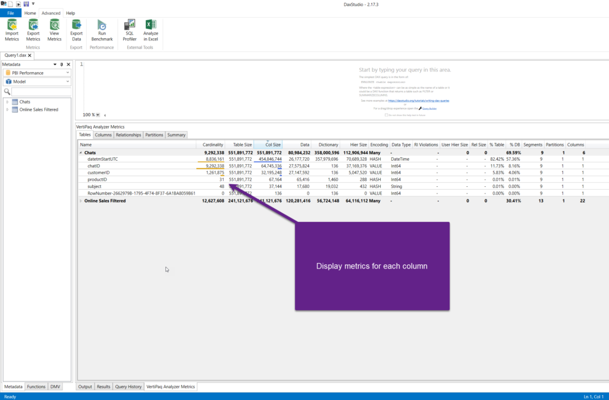Viewport: 609px width, 400px height.
Task: Click the Metadata tab at bottom left
Action: pos(13,387)
